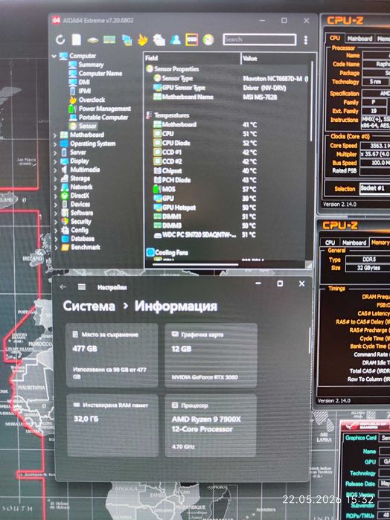This screenshot has height=520, width=390.
Task: Click the Cooling Fans section header
Action: click(x=167, y=252)
